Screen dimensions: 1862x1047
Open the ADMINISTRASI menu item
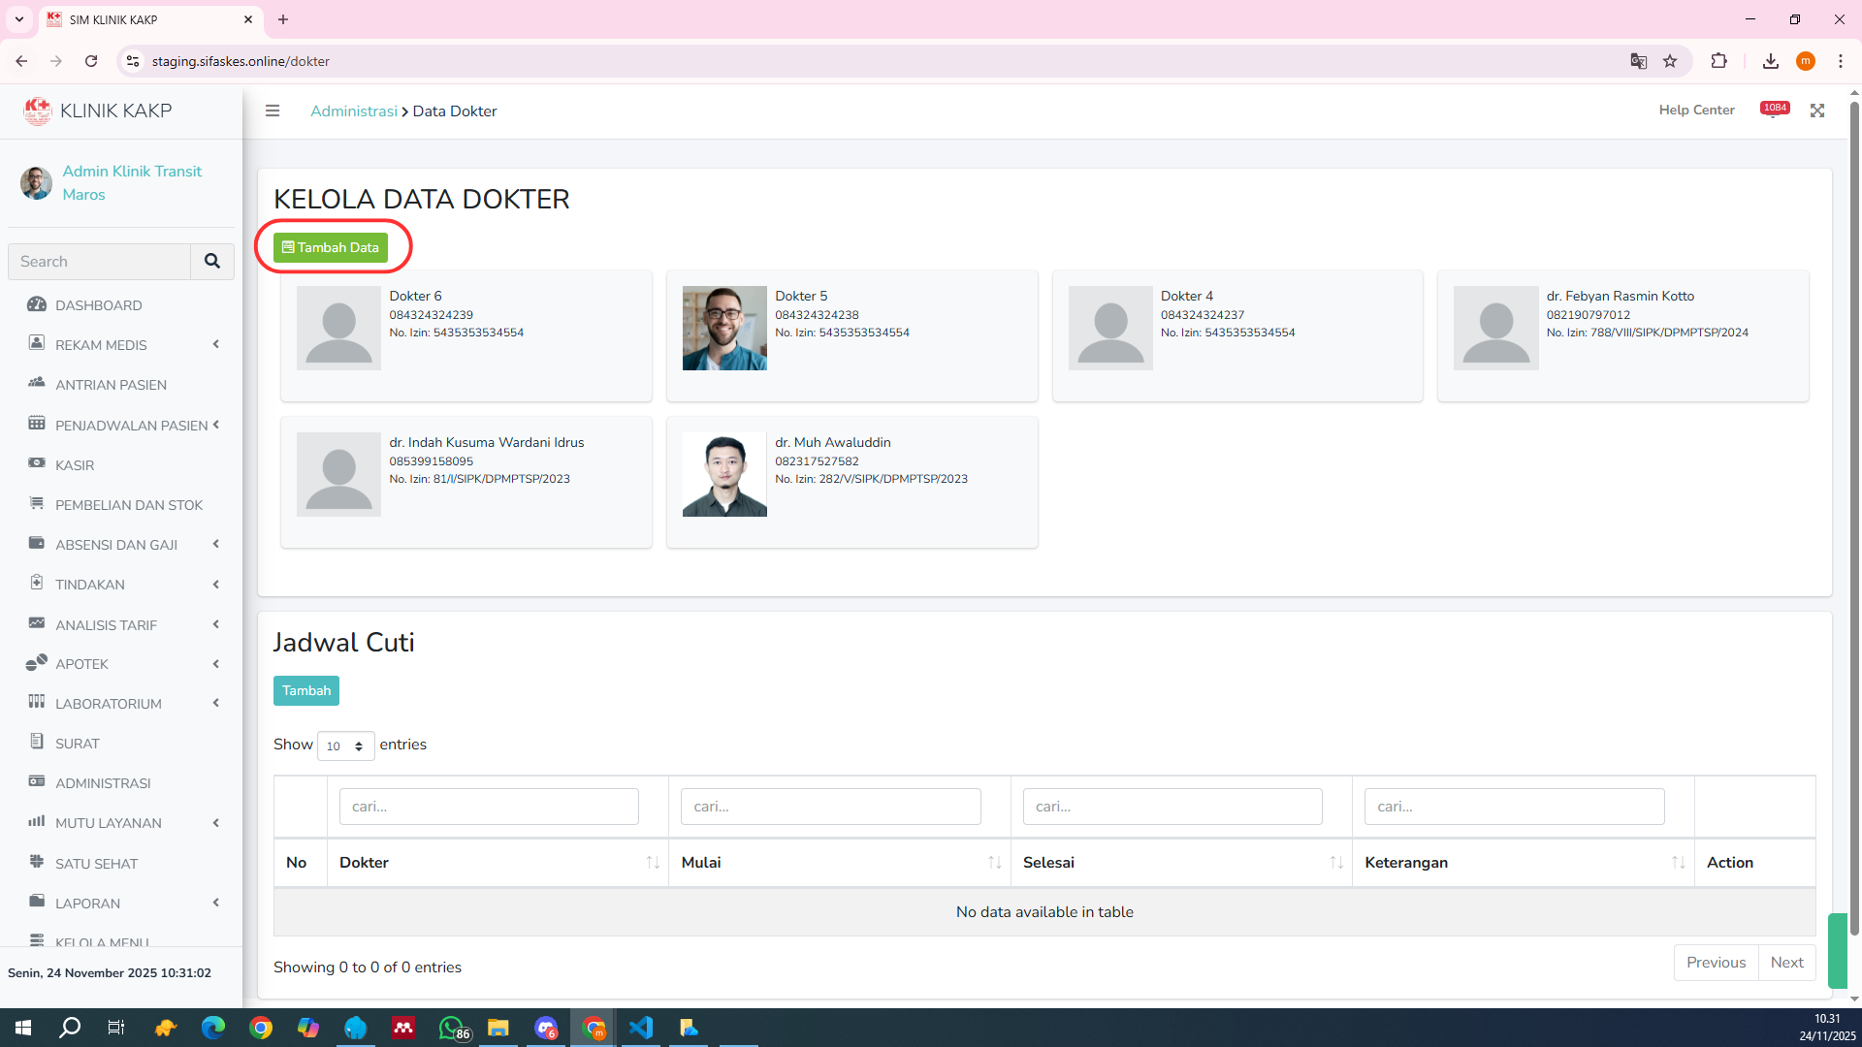pos(103,783)
